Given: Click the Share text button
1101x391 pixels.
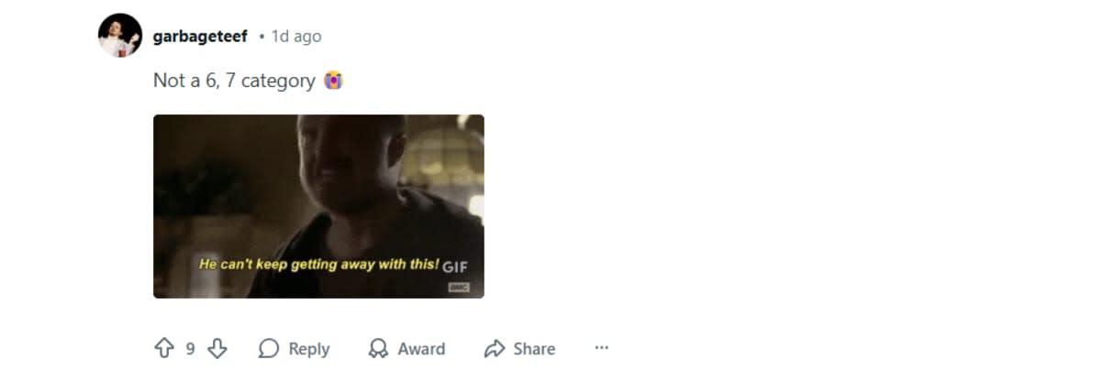Looking at the screenshot, I should (x=534, y=349).
